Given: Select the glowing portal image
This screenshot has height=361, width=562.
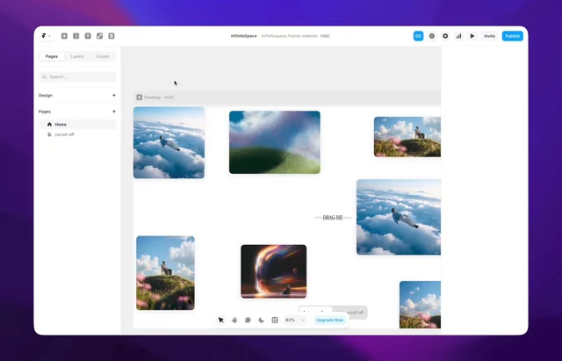Looking at the screenshot, I should pos(274,271).
